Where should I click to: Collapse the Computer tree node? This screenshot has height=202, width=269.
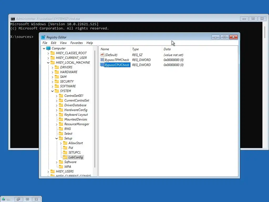(44, 48)
